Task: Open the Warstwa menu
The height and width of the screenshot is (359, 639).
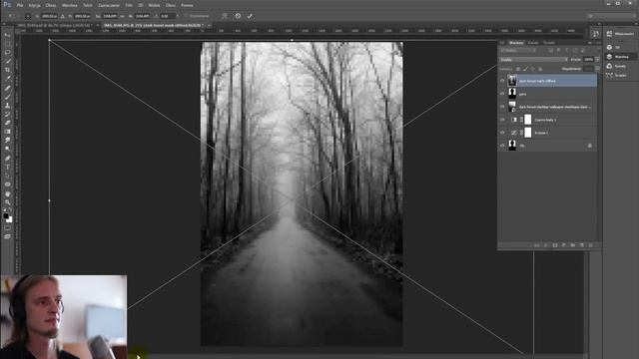Action: coord(70,5)
